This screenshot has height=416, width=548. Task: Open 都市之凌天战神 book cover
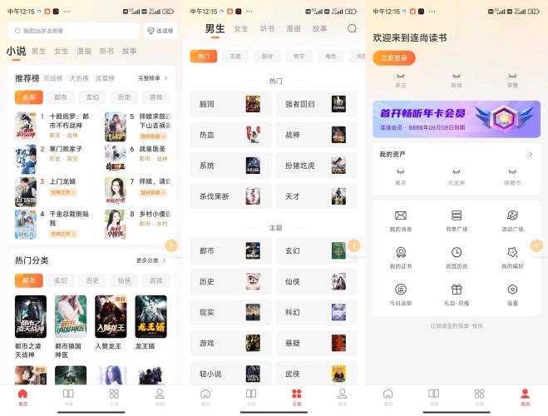pyautogui.click(x=31, y=317)
